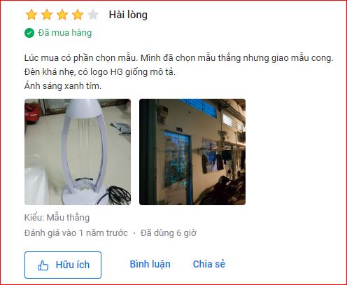Screen dimensions: 347x285
Task: Mark review as helpful via Hữu ích label
Action: pyautogui.click(x=73, y=265)
